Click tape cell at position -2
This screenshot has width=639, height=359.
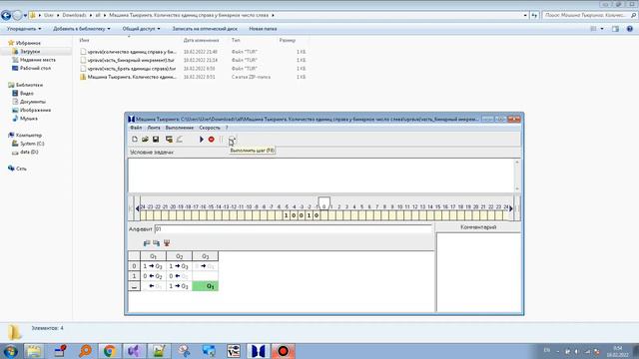tap(309, 215)
